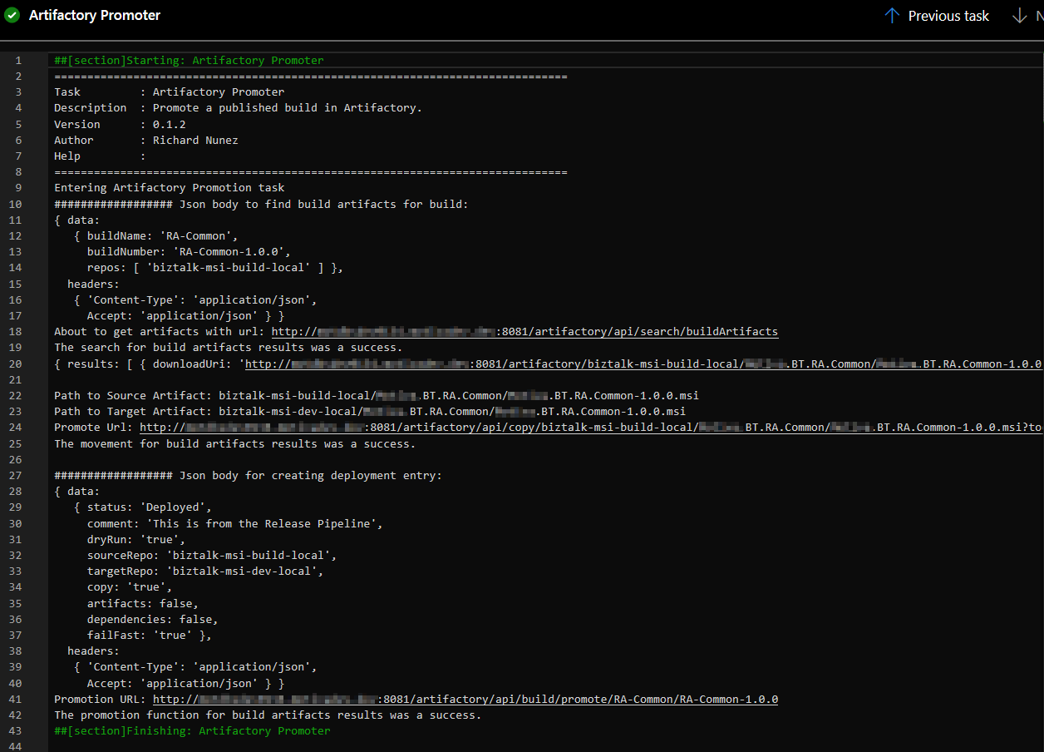Open the buildArtifacts search URL link

pos(524,332)
